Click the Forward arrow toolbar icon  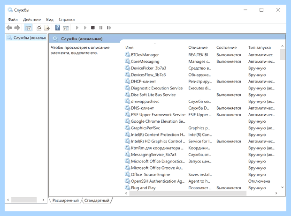tap(17, 28)
